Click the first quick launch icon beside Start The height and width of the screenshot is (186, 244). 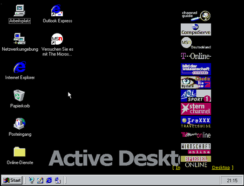click(32, 180)
